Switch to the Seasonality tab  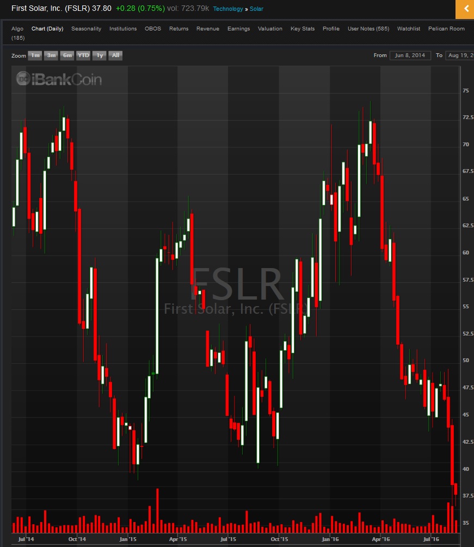(x=86, y=29)
